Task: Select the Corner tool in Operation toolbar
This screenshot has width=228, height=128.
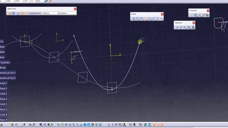Action: [x=177, y=27]
